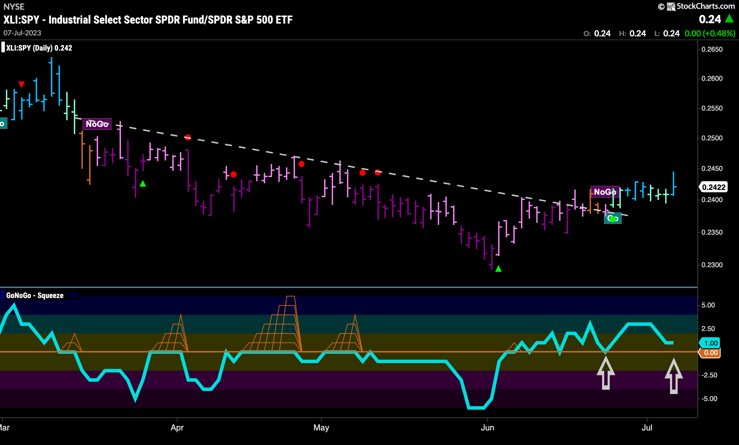Click the L: 0.24 low value
Screen dimensions: 739x445
(667, 34)
